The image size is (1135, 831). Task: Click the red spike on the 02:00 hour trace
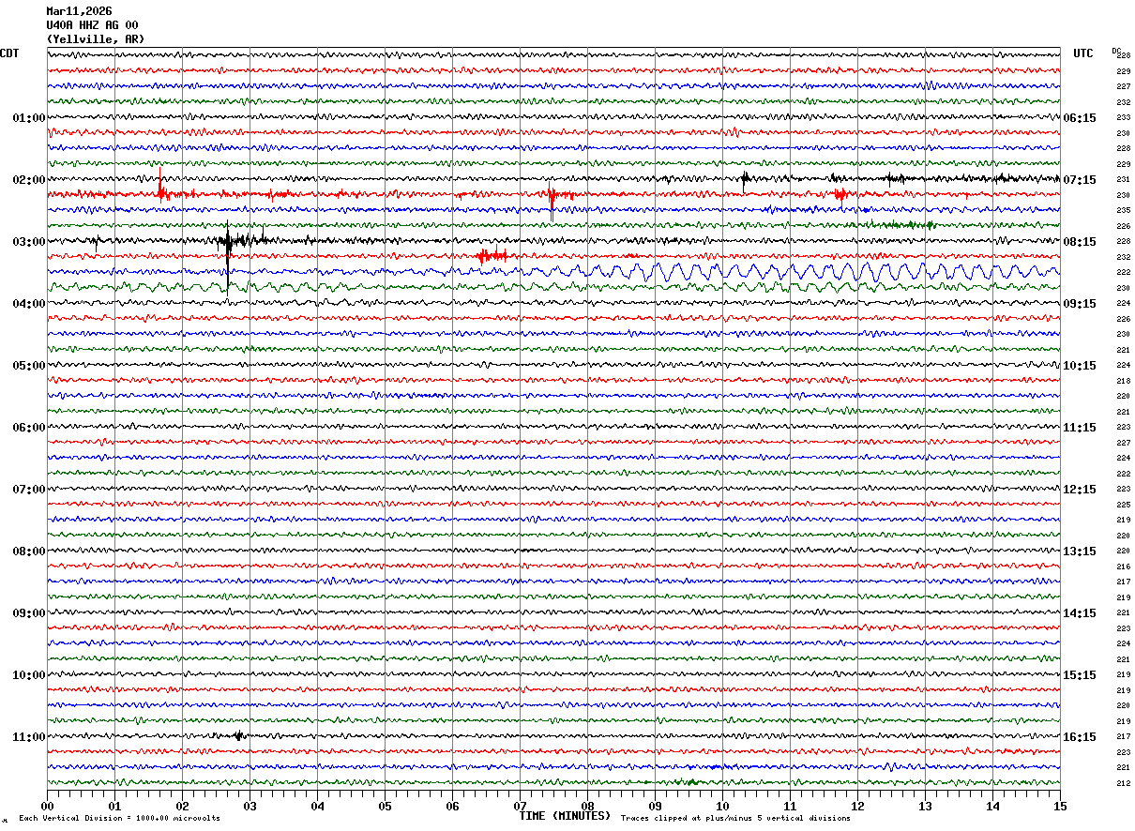click(161, 189)
